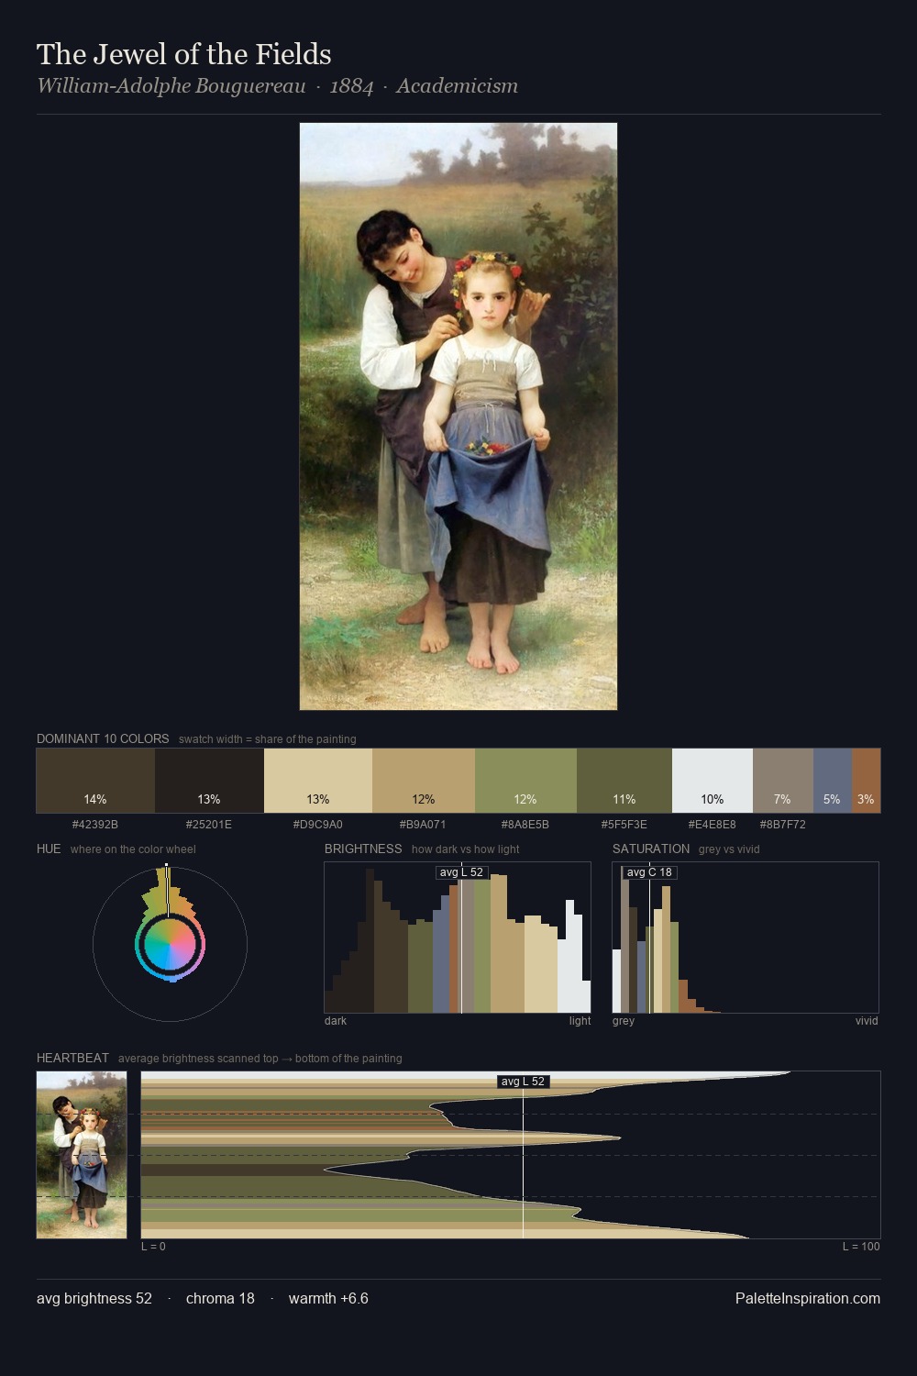Screen dimensions: 917x1376
Task: Click the 'vivid' axis label
Action: [867, 1021]
